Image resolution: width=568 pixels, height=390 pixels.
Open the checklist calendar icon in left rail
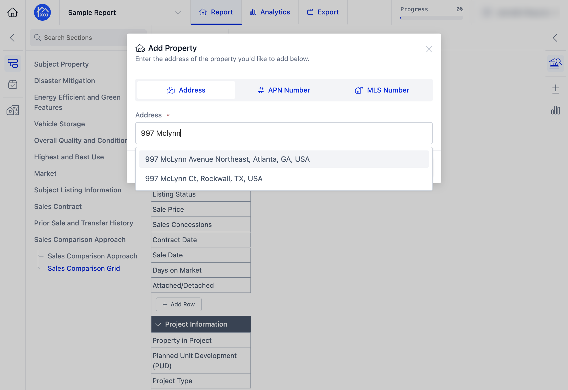(x=13, y=84)
